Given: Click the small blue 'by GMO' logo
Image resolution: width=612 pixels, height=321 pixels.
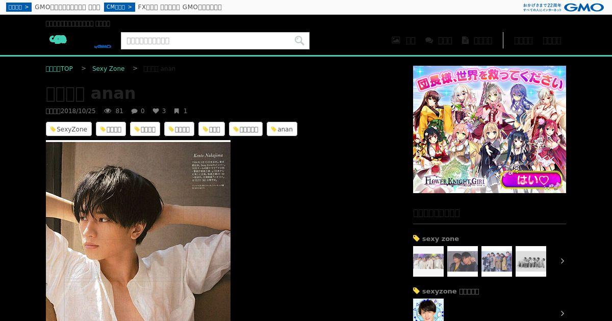Looking at the screenshot, I should click(x=103, y=46).
